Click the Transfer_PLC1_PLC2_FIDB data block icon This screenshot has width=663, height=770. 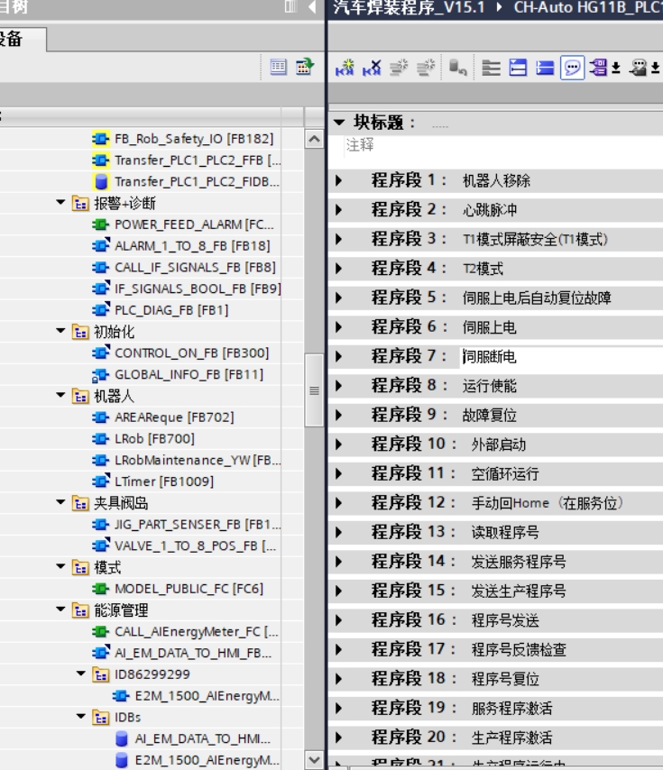pos(101,182)
